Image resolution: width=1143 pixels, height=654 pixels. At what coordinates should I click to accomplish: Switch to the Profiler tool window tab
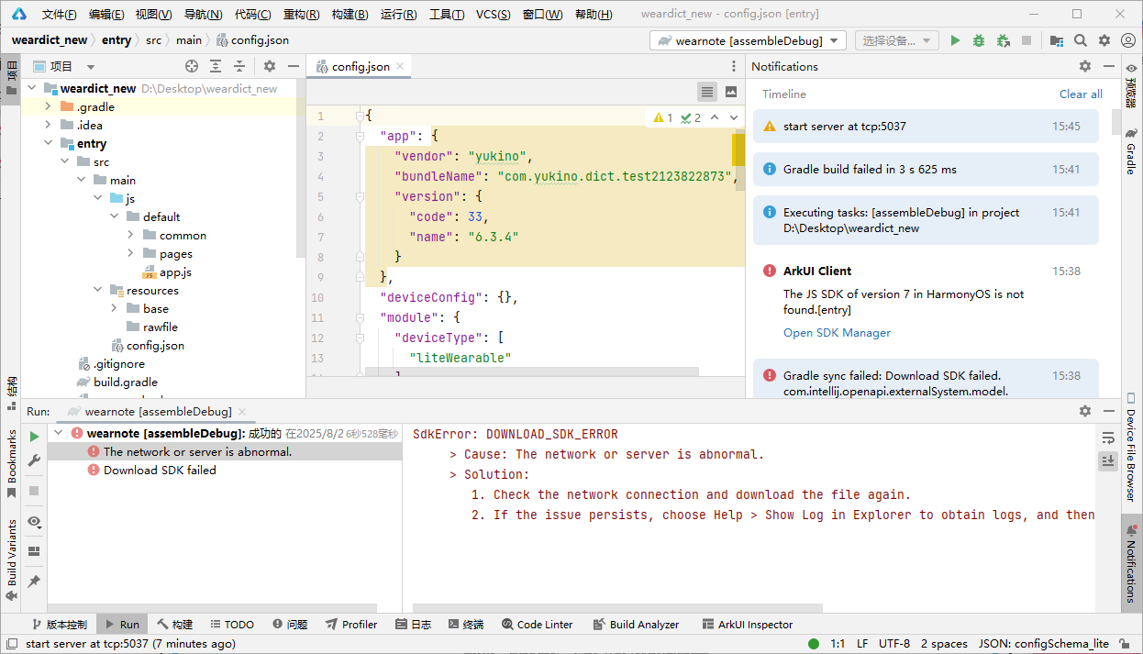(351, 624)
